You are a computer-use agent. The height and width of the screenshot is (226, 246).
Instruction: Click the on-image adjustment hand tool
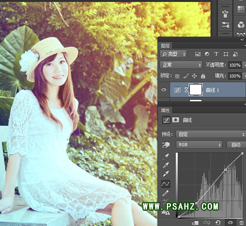[165, 145]
